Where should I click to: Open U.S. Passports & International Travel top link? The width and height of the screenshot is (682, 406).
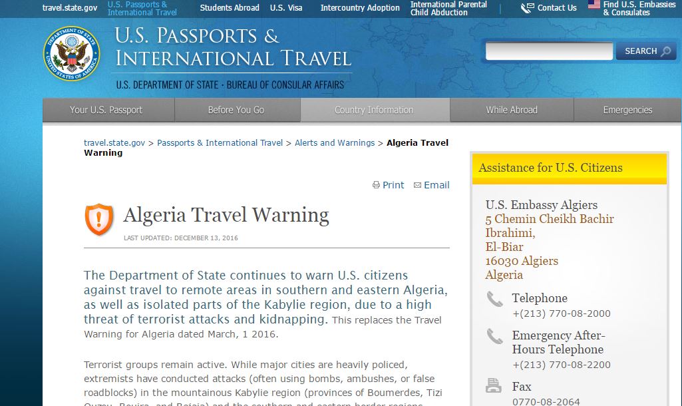[142, 8]
